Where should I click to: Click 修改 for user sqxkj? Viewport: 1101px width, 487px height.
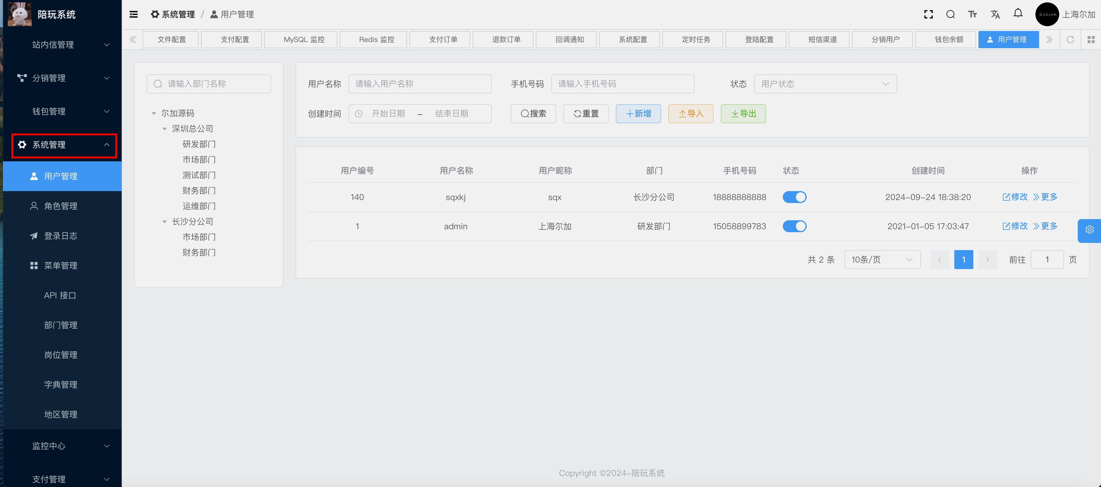[1015, 197]
